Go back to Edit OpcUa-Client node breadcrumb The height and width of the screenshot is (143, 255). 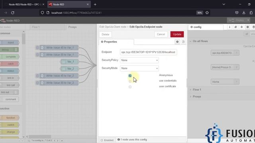point(113,27)
